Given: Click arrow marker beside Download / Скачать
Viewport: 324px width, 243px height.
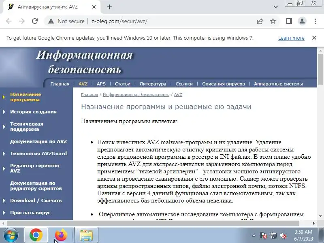Looking at the screenshot, I should click(x=4, y=200).
